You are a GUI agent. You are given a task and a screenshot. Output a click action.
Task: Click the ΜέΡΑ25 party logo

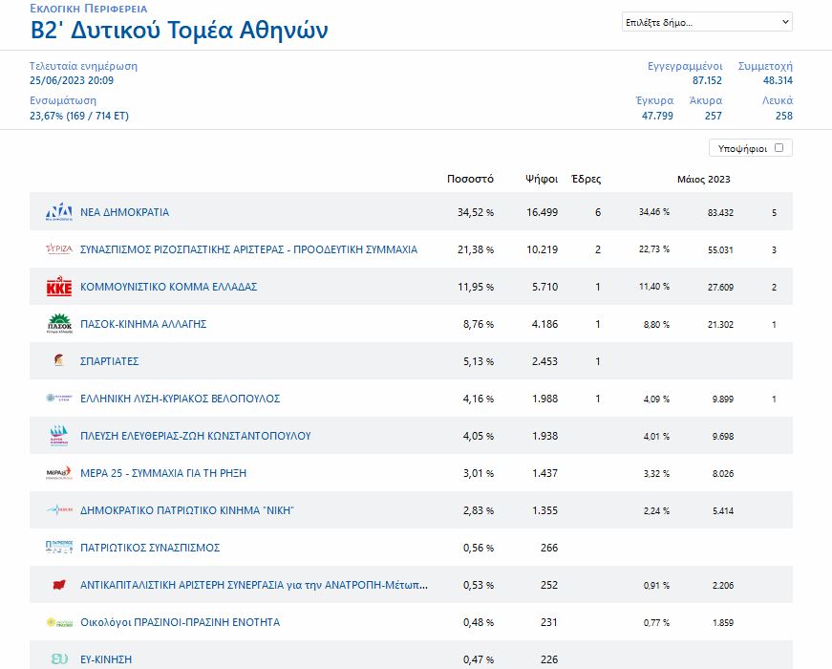[59, 473]
